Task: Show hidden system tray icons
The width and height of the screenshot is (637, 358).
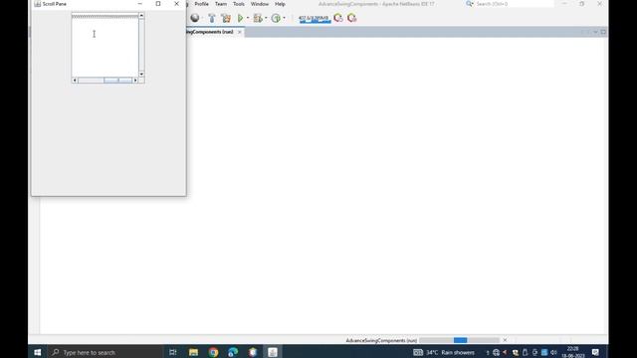Action: (x=488, y=352)
